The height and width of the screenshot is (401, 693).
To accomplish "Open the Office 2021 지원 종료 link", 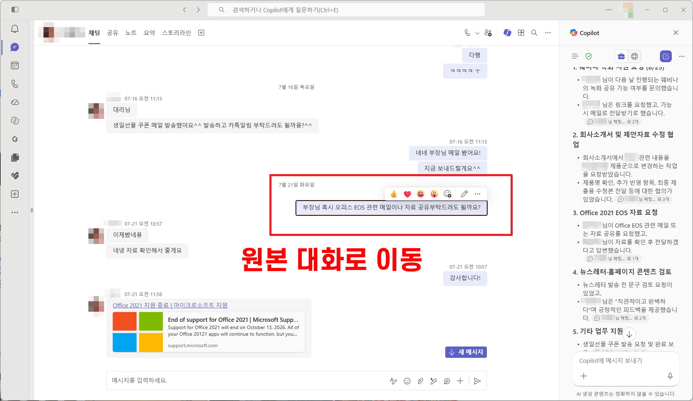I will coord(170,305).
